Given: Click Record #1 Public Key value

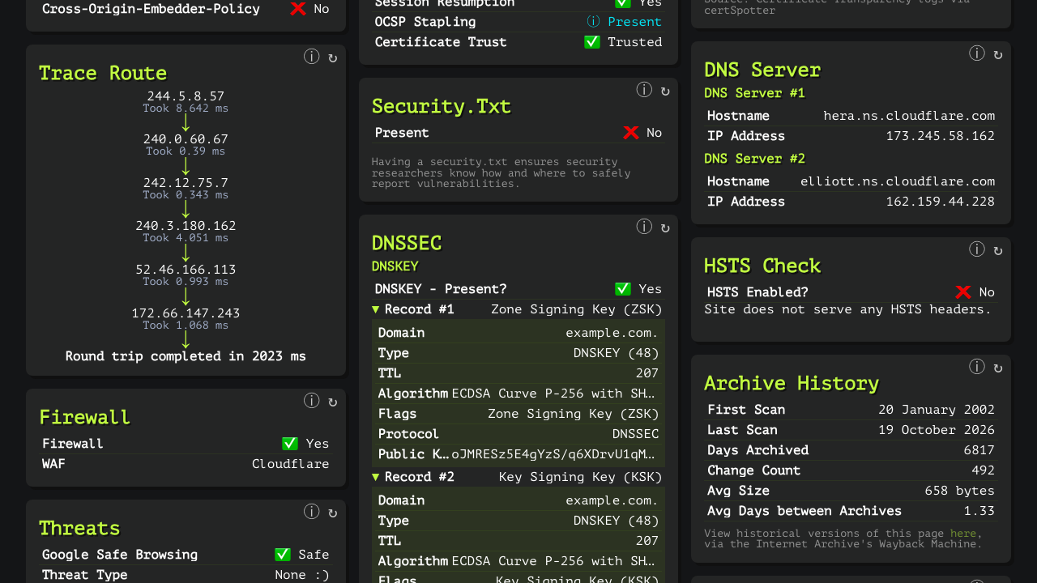Looking at the screenshot, I should (555, 454).
